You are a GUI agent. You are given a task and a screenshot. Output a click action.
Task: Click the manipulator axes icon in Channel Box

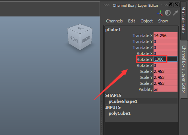[160, 13]
